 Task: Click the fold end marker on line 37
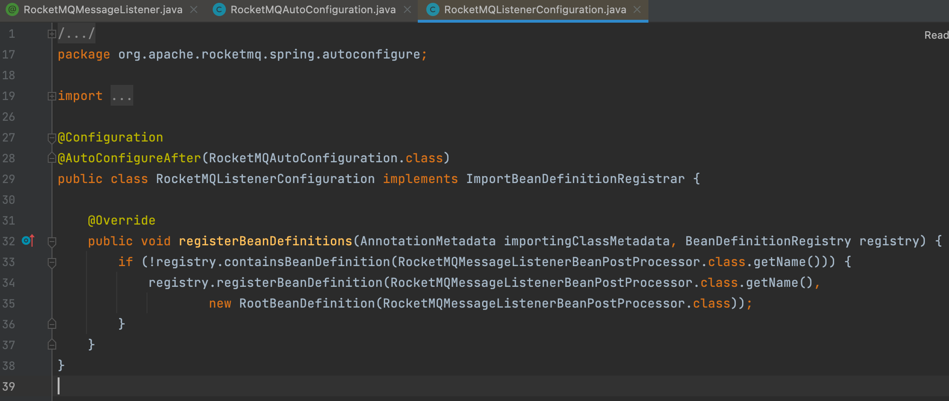52,345
